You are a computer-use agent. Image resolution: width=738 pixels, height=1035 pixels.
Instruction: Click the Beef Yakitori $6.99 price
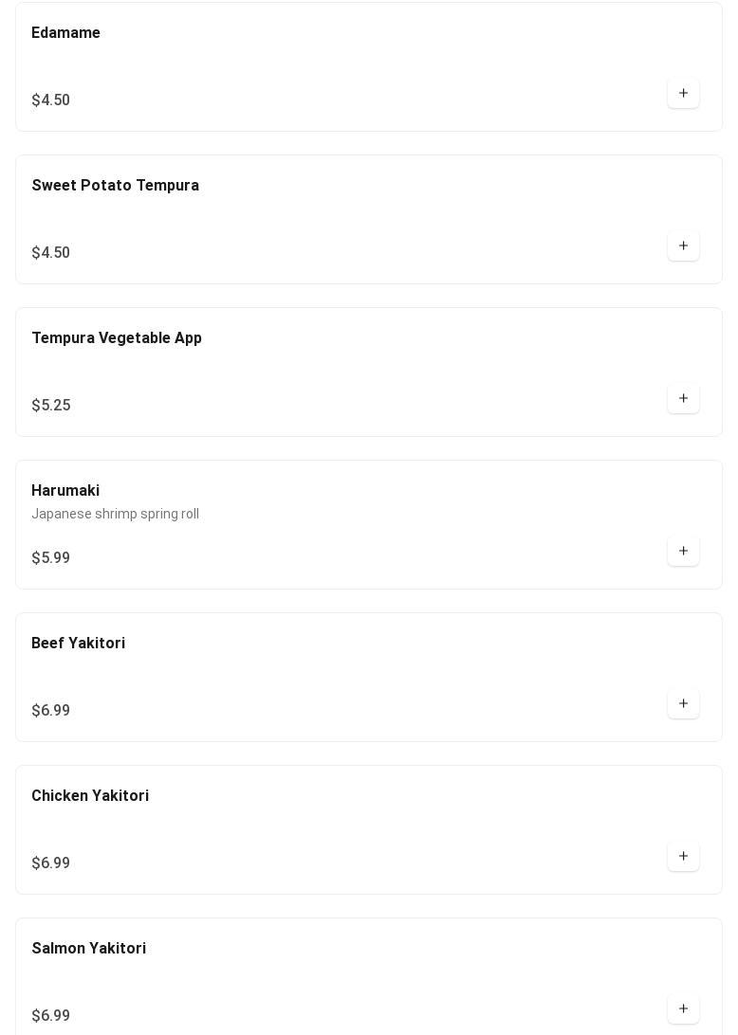[50, 711]
